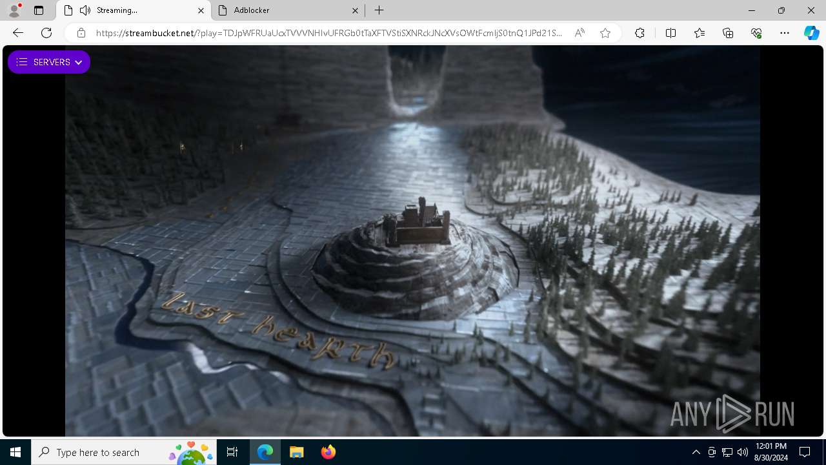Show hidden system tray icons
This screenshot has width=826, height=465.
tap(696, 452)
